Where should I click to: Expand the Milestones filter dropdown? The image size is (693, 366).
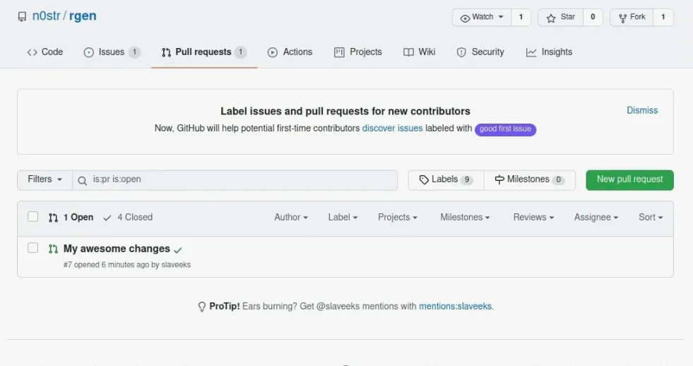pyautogui.click(x=465, y=218)
